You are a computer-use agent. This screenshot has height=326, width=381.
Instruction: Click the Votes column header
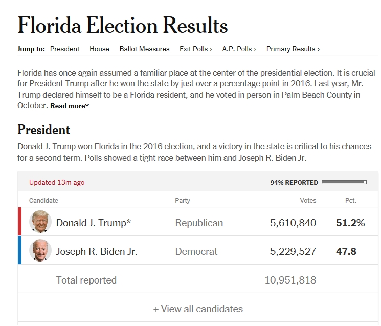[x=308, y=200]
